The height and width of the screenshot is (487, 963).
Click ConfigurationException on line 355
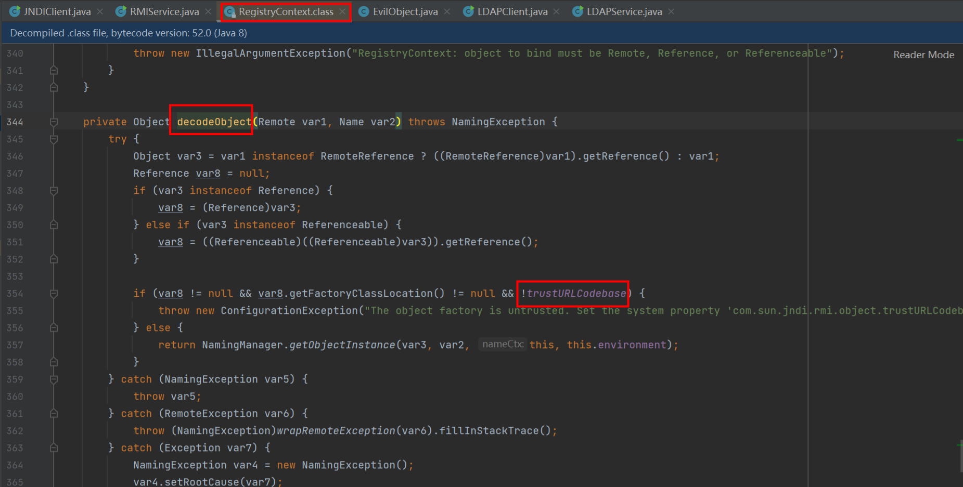pyautogui.click(x=289, y=310)
